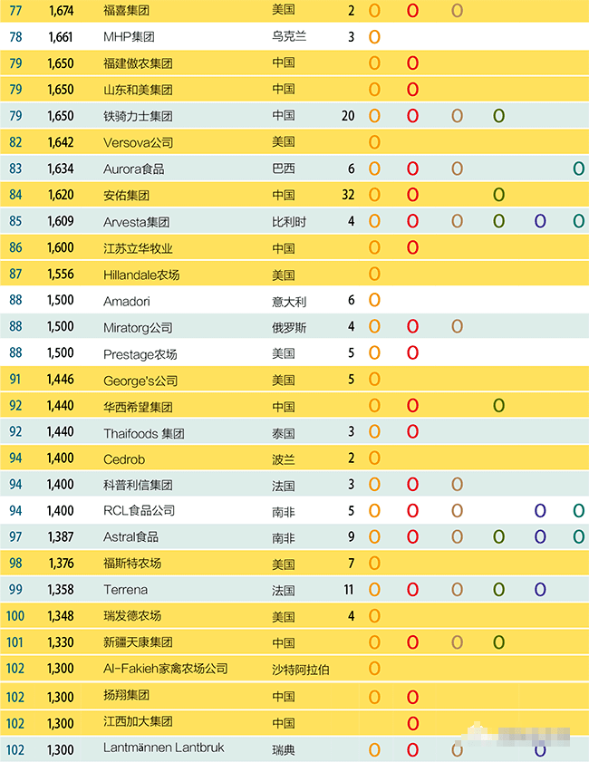Screen dimensions: 589x762
Task: Click country 乌克兰 in MHP集团 row
Action: click(289, 37)
